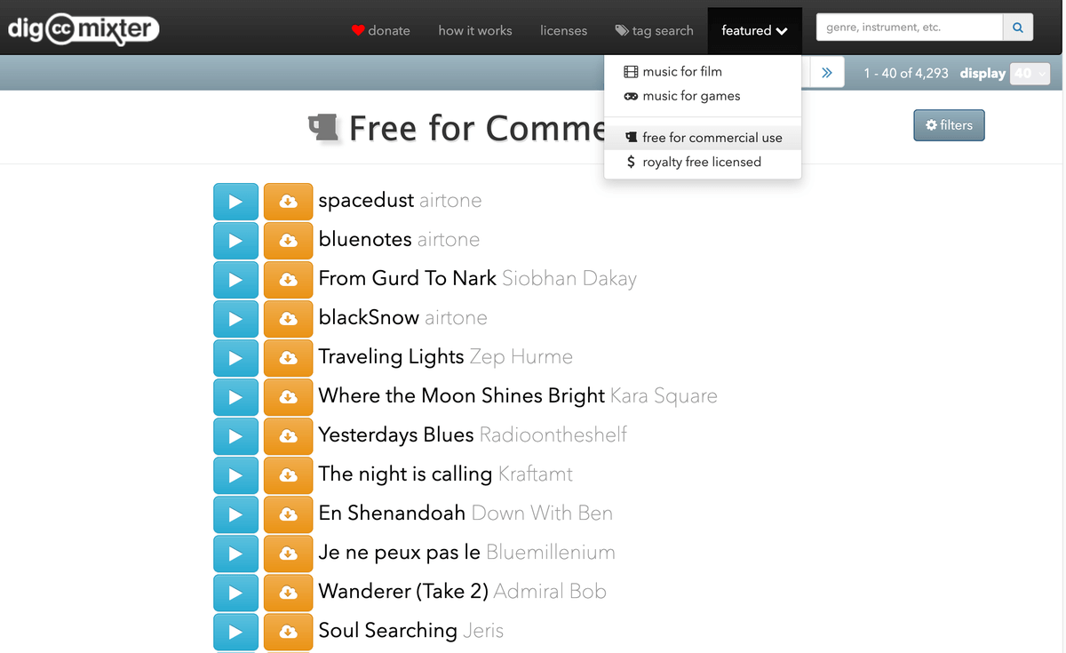
Task: Go to tag search
Action: [654, 30]
